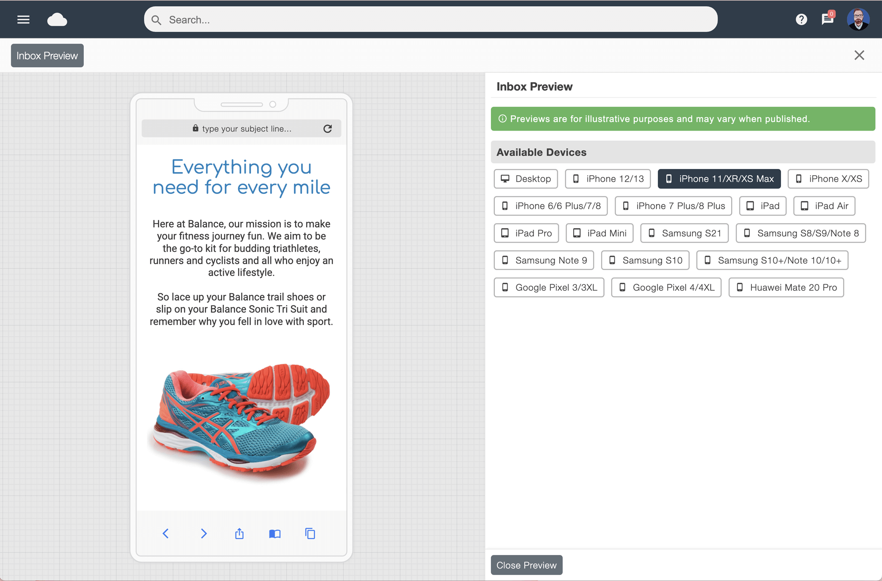This screenshot has height=581, width=882.
Task: Click the 'Everything you need for every mile' headline
Action: 242,177
